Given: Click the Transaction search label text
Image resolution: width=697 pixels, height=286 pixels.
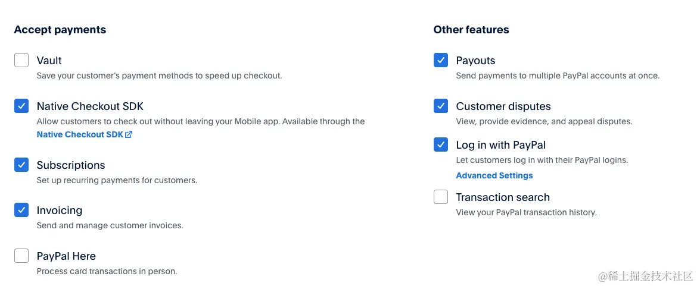Looking at the screenshot, I should pyautogui.click(x=502, y=197).
